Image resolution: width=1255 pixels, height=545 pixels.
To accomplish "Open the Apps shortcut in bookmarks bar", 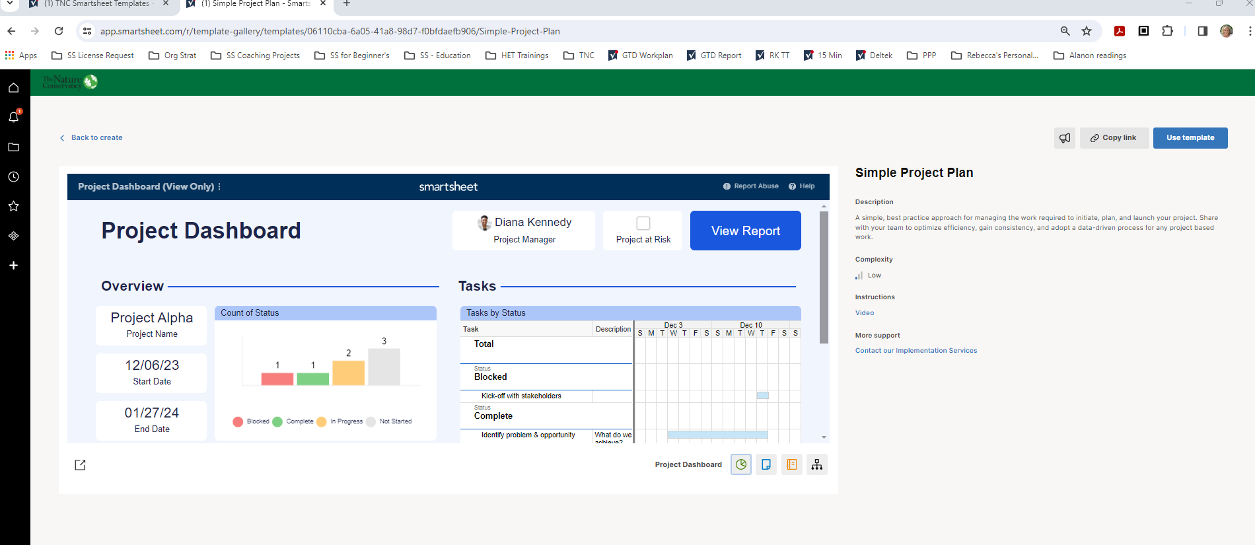I will [21, 55].
